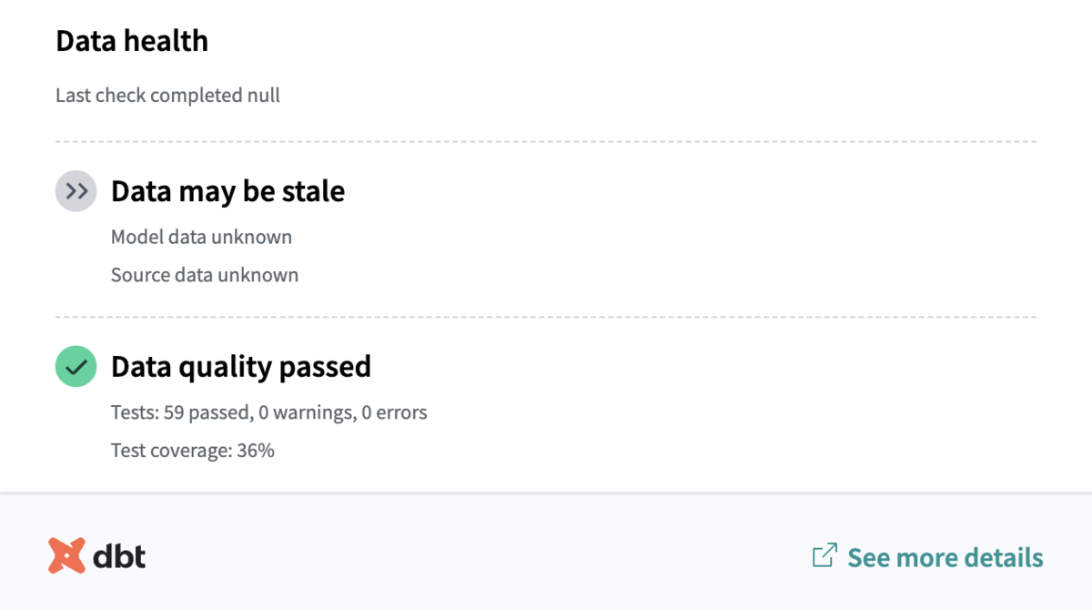Click the 0 warnings count

(x=305, y=412)
